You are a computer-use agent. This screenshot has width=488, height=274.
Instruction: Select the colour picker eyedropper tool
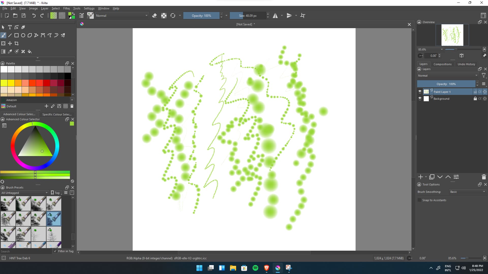(x=10, y=52)
